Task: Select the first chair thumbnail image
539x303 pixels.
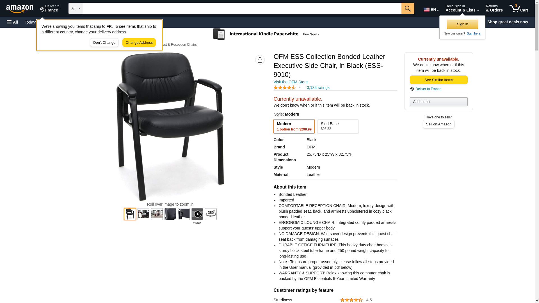Action: tap(130, 214)
